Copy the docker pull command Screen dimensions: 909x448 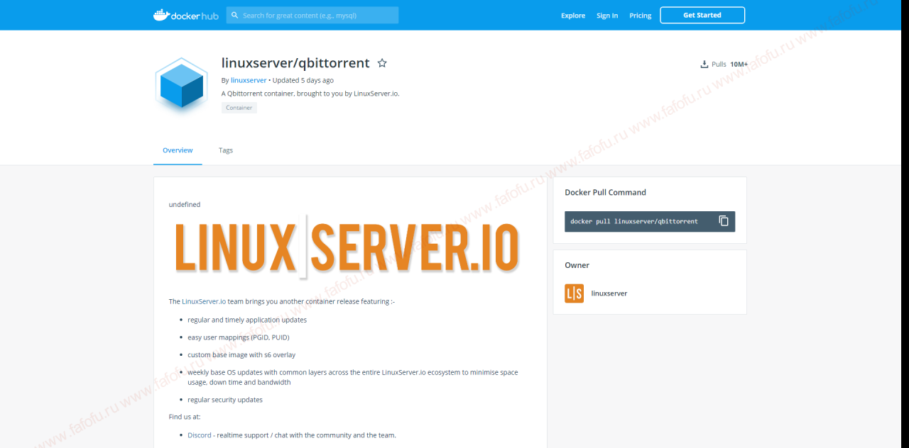[x=724, y=221]
